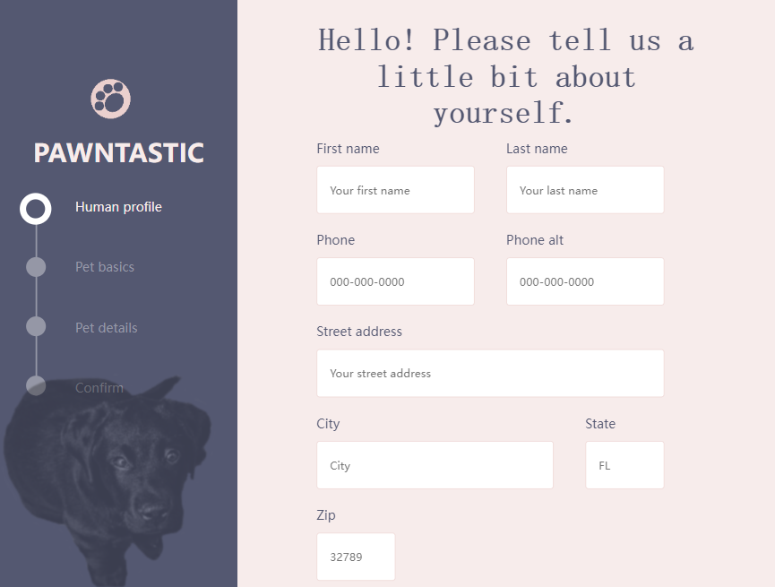The image size is (775, 587).
Task: Select the Confirm step label
Action: point(99,388)
